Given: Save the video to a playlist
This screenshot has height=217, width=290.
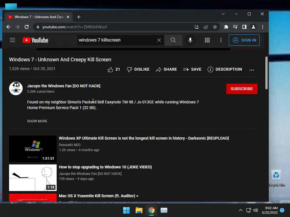Looking at the screenshot, I should coord(192,70).
